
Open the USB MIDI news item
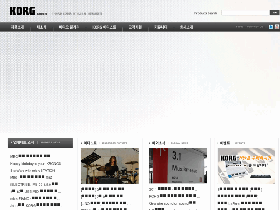click(x=35, y=192)
